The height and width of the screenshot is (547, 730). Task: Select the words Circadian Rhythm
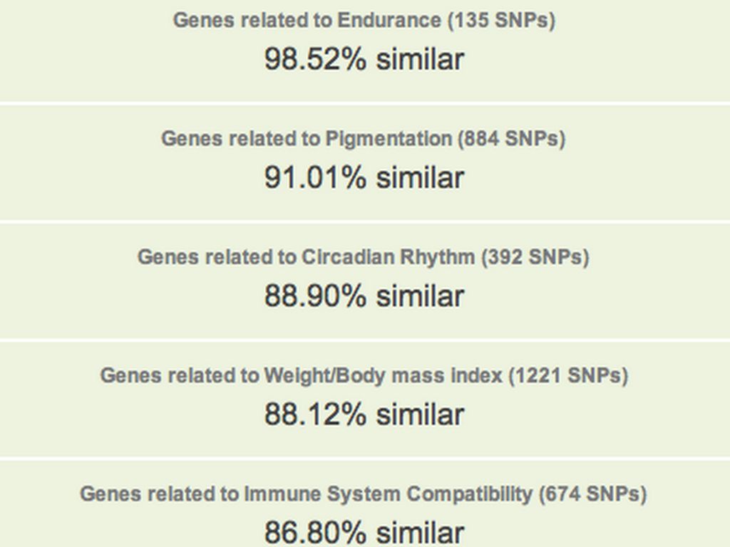point(388,256)
